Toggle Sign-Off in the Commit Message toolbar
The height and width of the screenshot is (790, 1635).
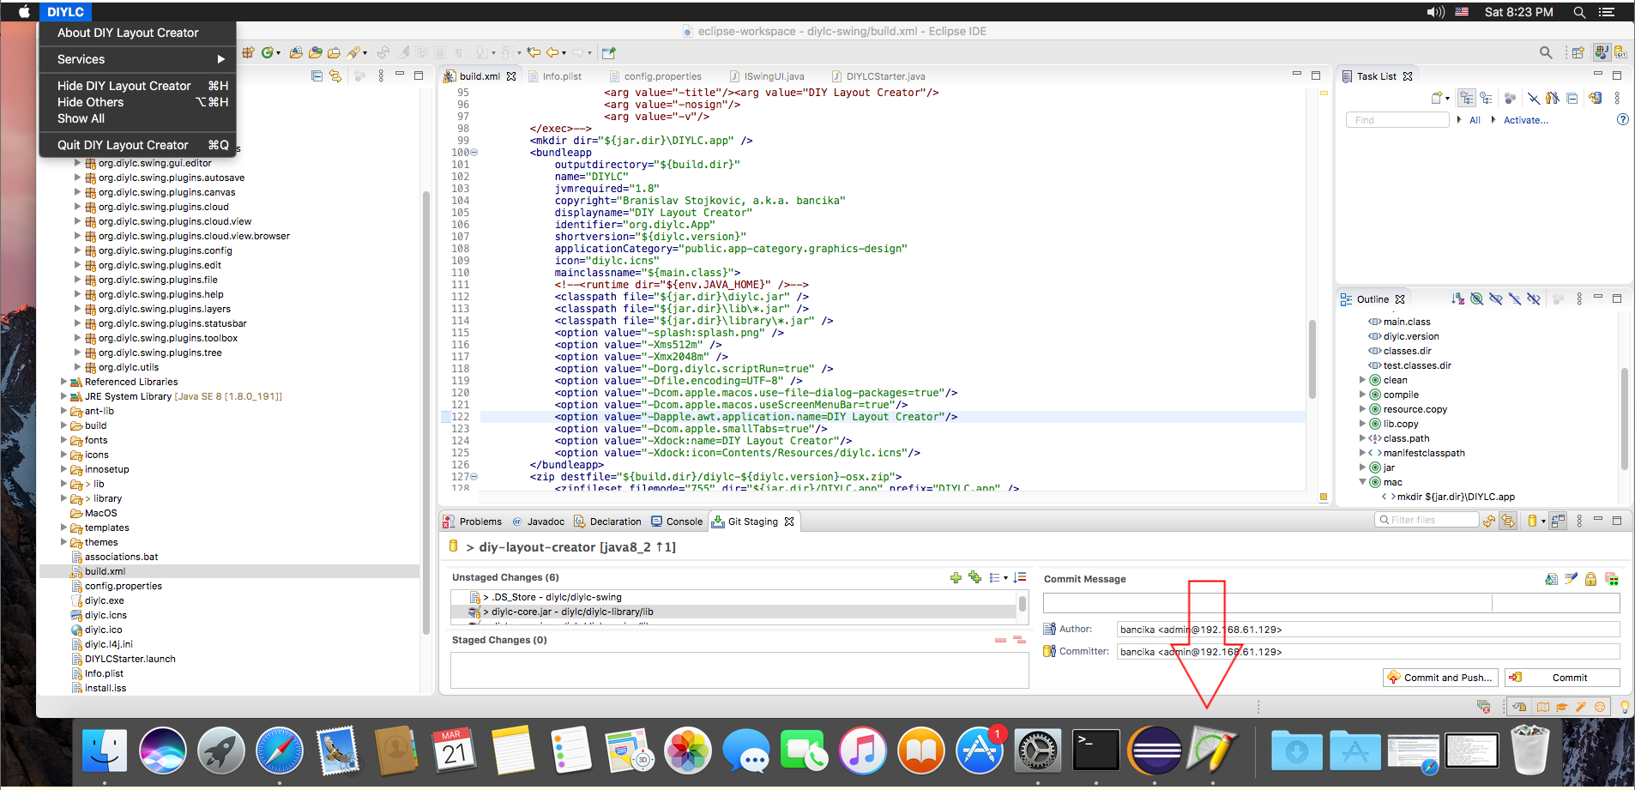(x=1570, y=578)
